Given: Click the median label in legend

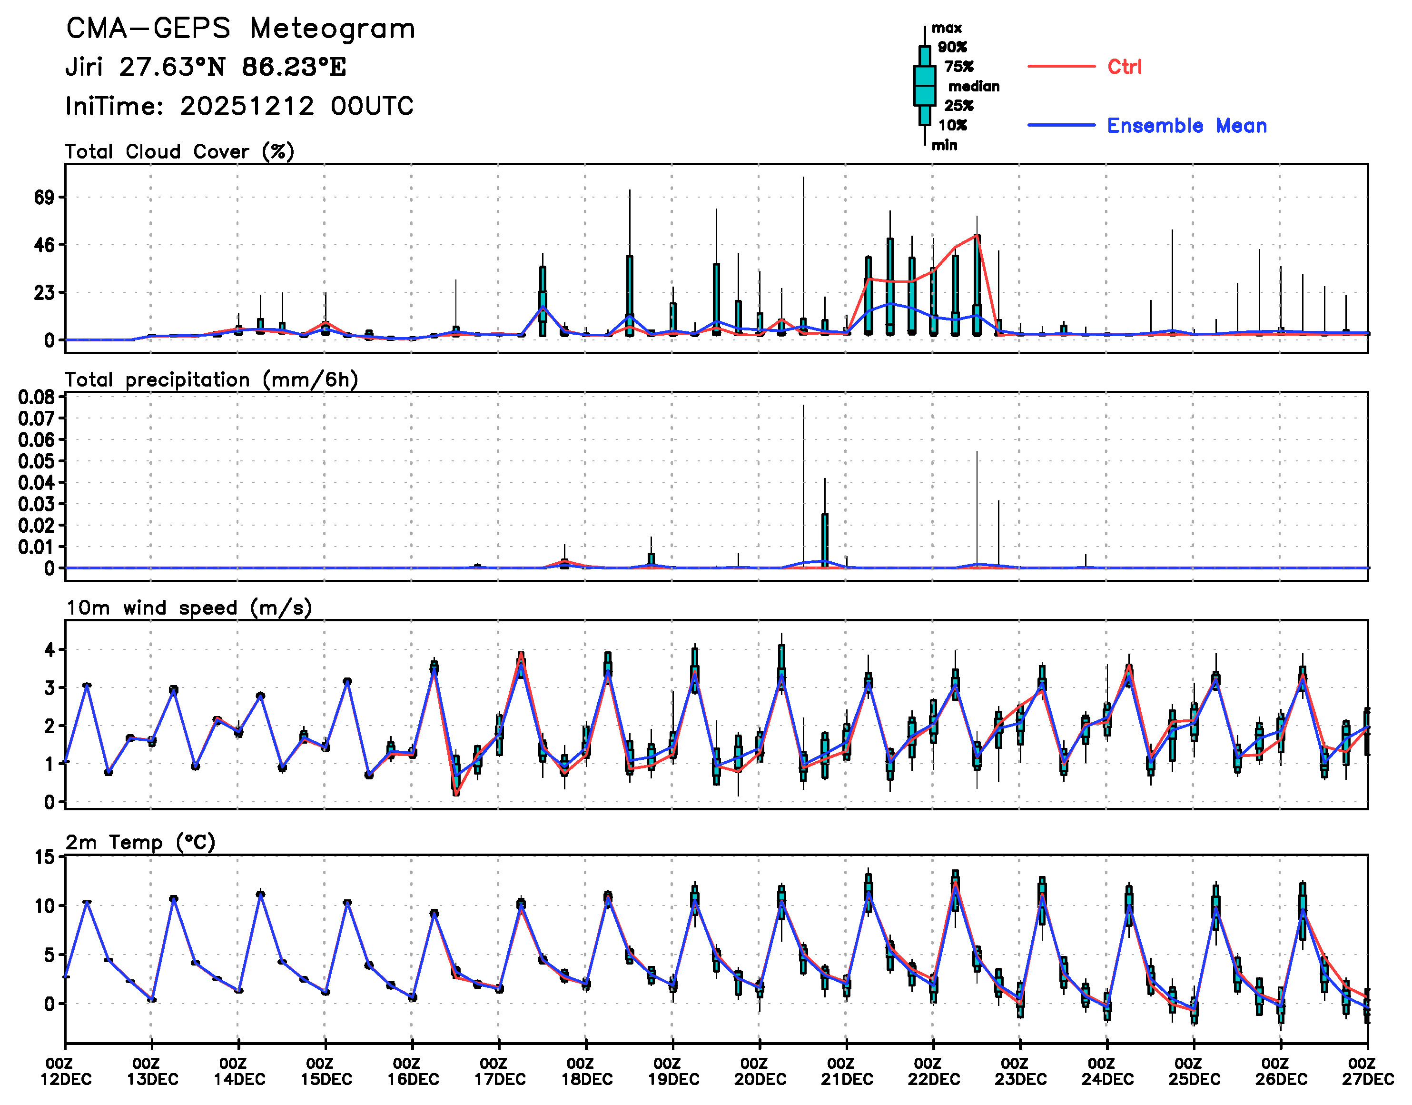Looking at the screenshot, I should click(x=973, y=86).
